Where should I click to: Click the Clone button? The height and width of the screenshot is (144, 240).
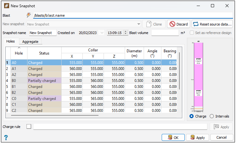point(154,24)
